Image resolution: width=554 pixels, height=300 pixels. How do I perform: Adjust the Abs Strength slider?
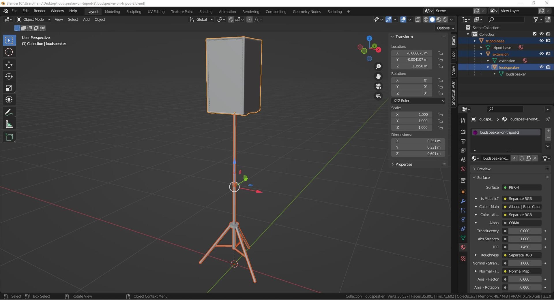pos(525,239)
